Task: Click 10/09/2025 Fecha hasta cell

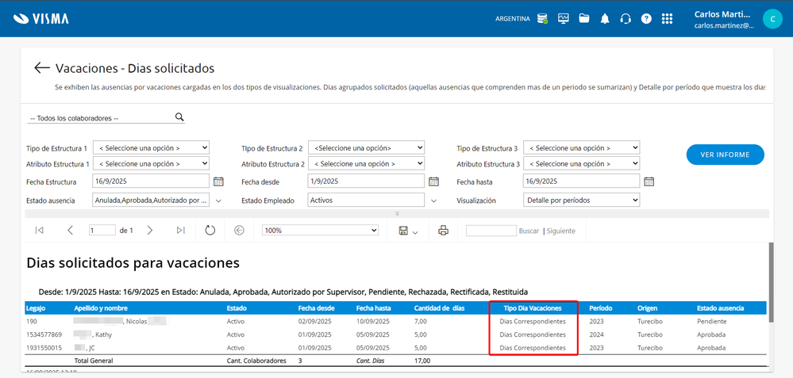Action: tap(373, 322)
